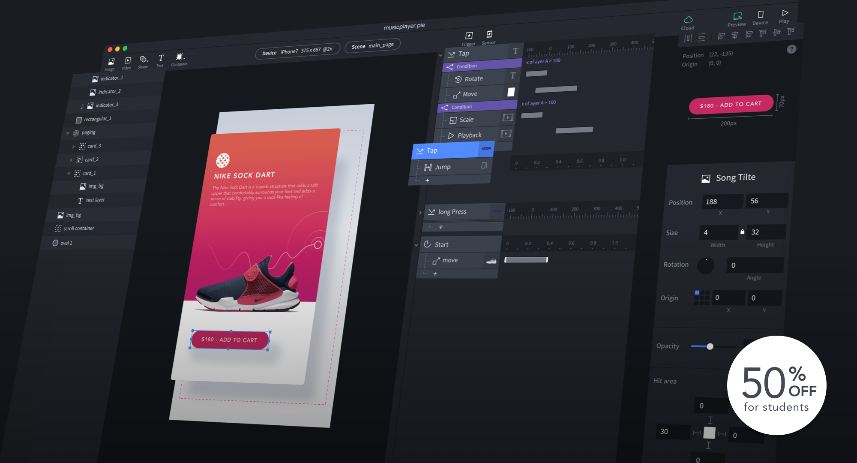This screenshot has height=463, width=857.
Task: Select the Video tool in toolbar
Action: (x=127, y=62)
